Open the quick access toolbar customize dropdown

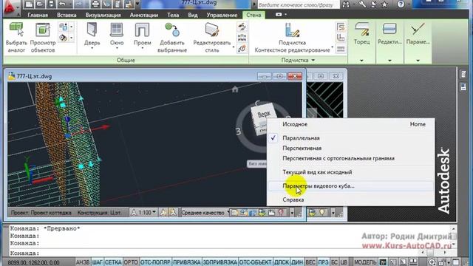pos(137,4)
